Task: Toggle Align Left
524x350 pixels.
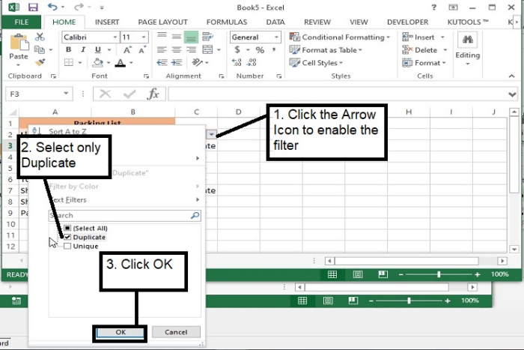Action: pyautogui.click(x=162, y=50)
